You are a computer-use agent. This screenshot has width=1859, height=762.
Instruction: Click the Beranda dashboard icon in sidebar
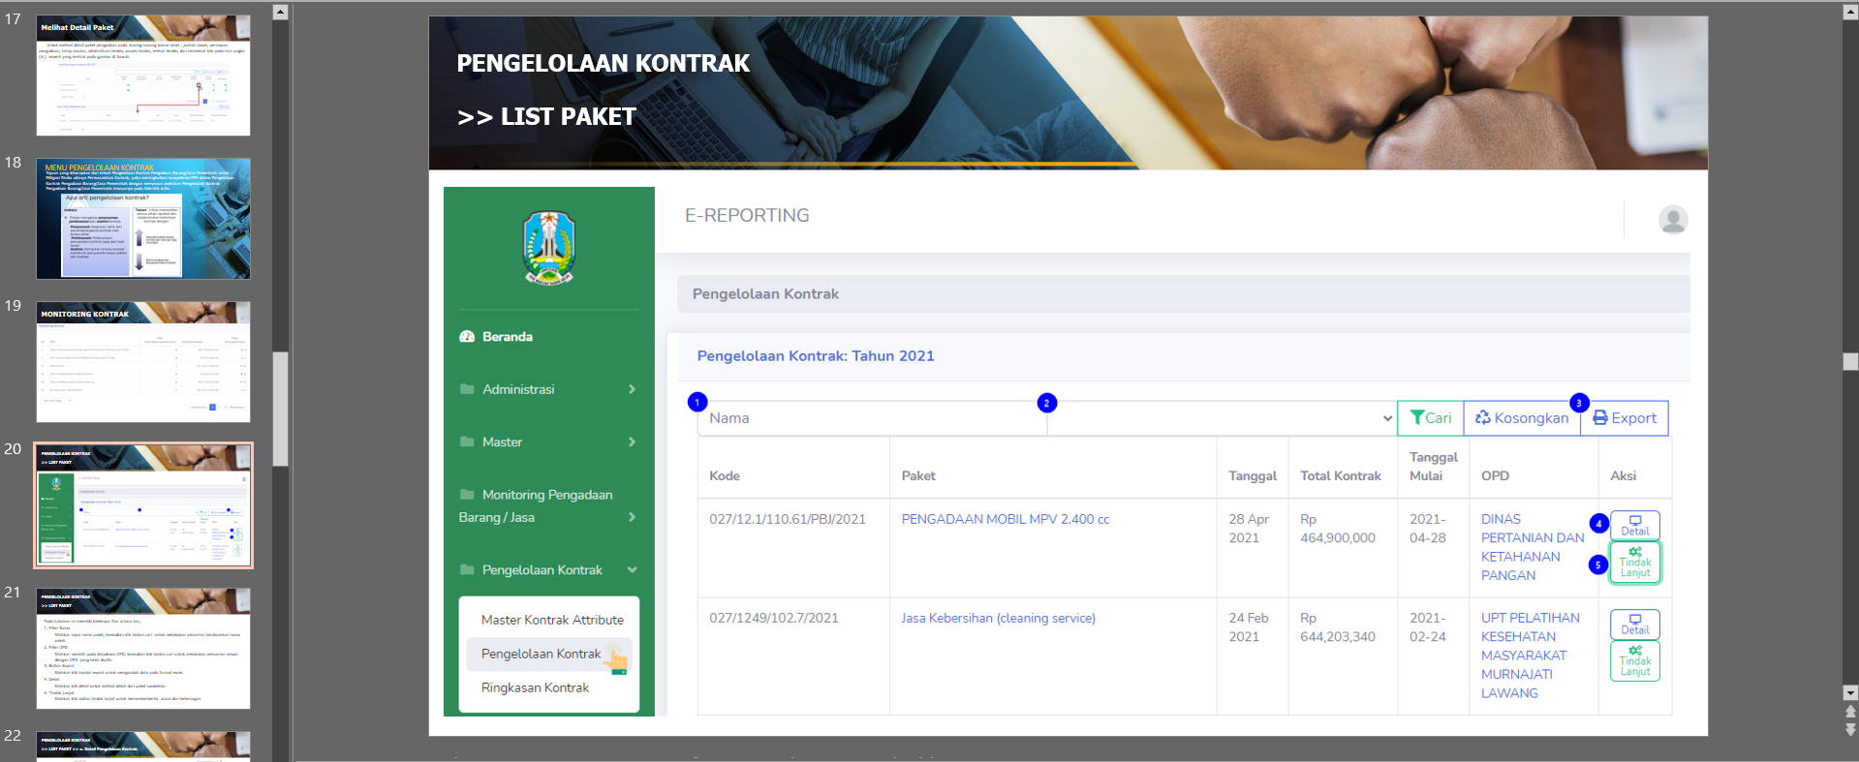pos(467,337)
